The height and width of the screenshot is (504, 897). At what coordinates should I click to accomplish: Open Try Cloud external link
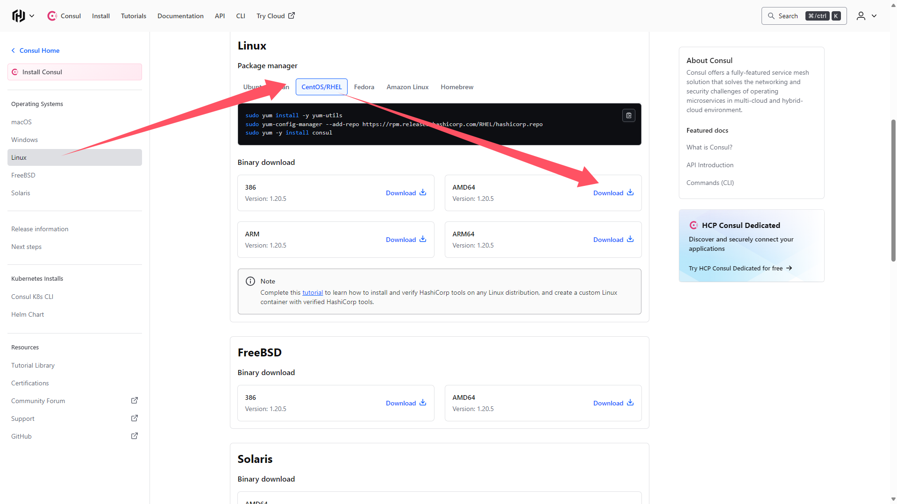[276, 16]
